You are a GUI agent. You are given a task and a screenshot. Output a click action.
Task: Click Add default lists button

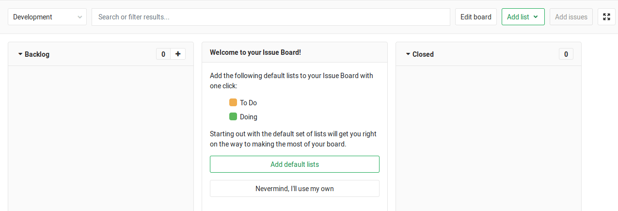(295, 164)
